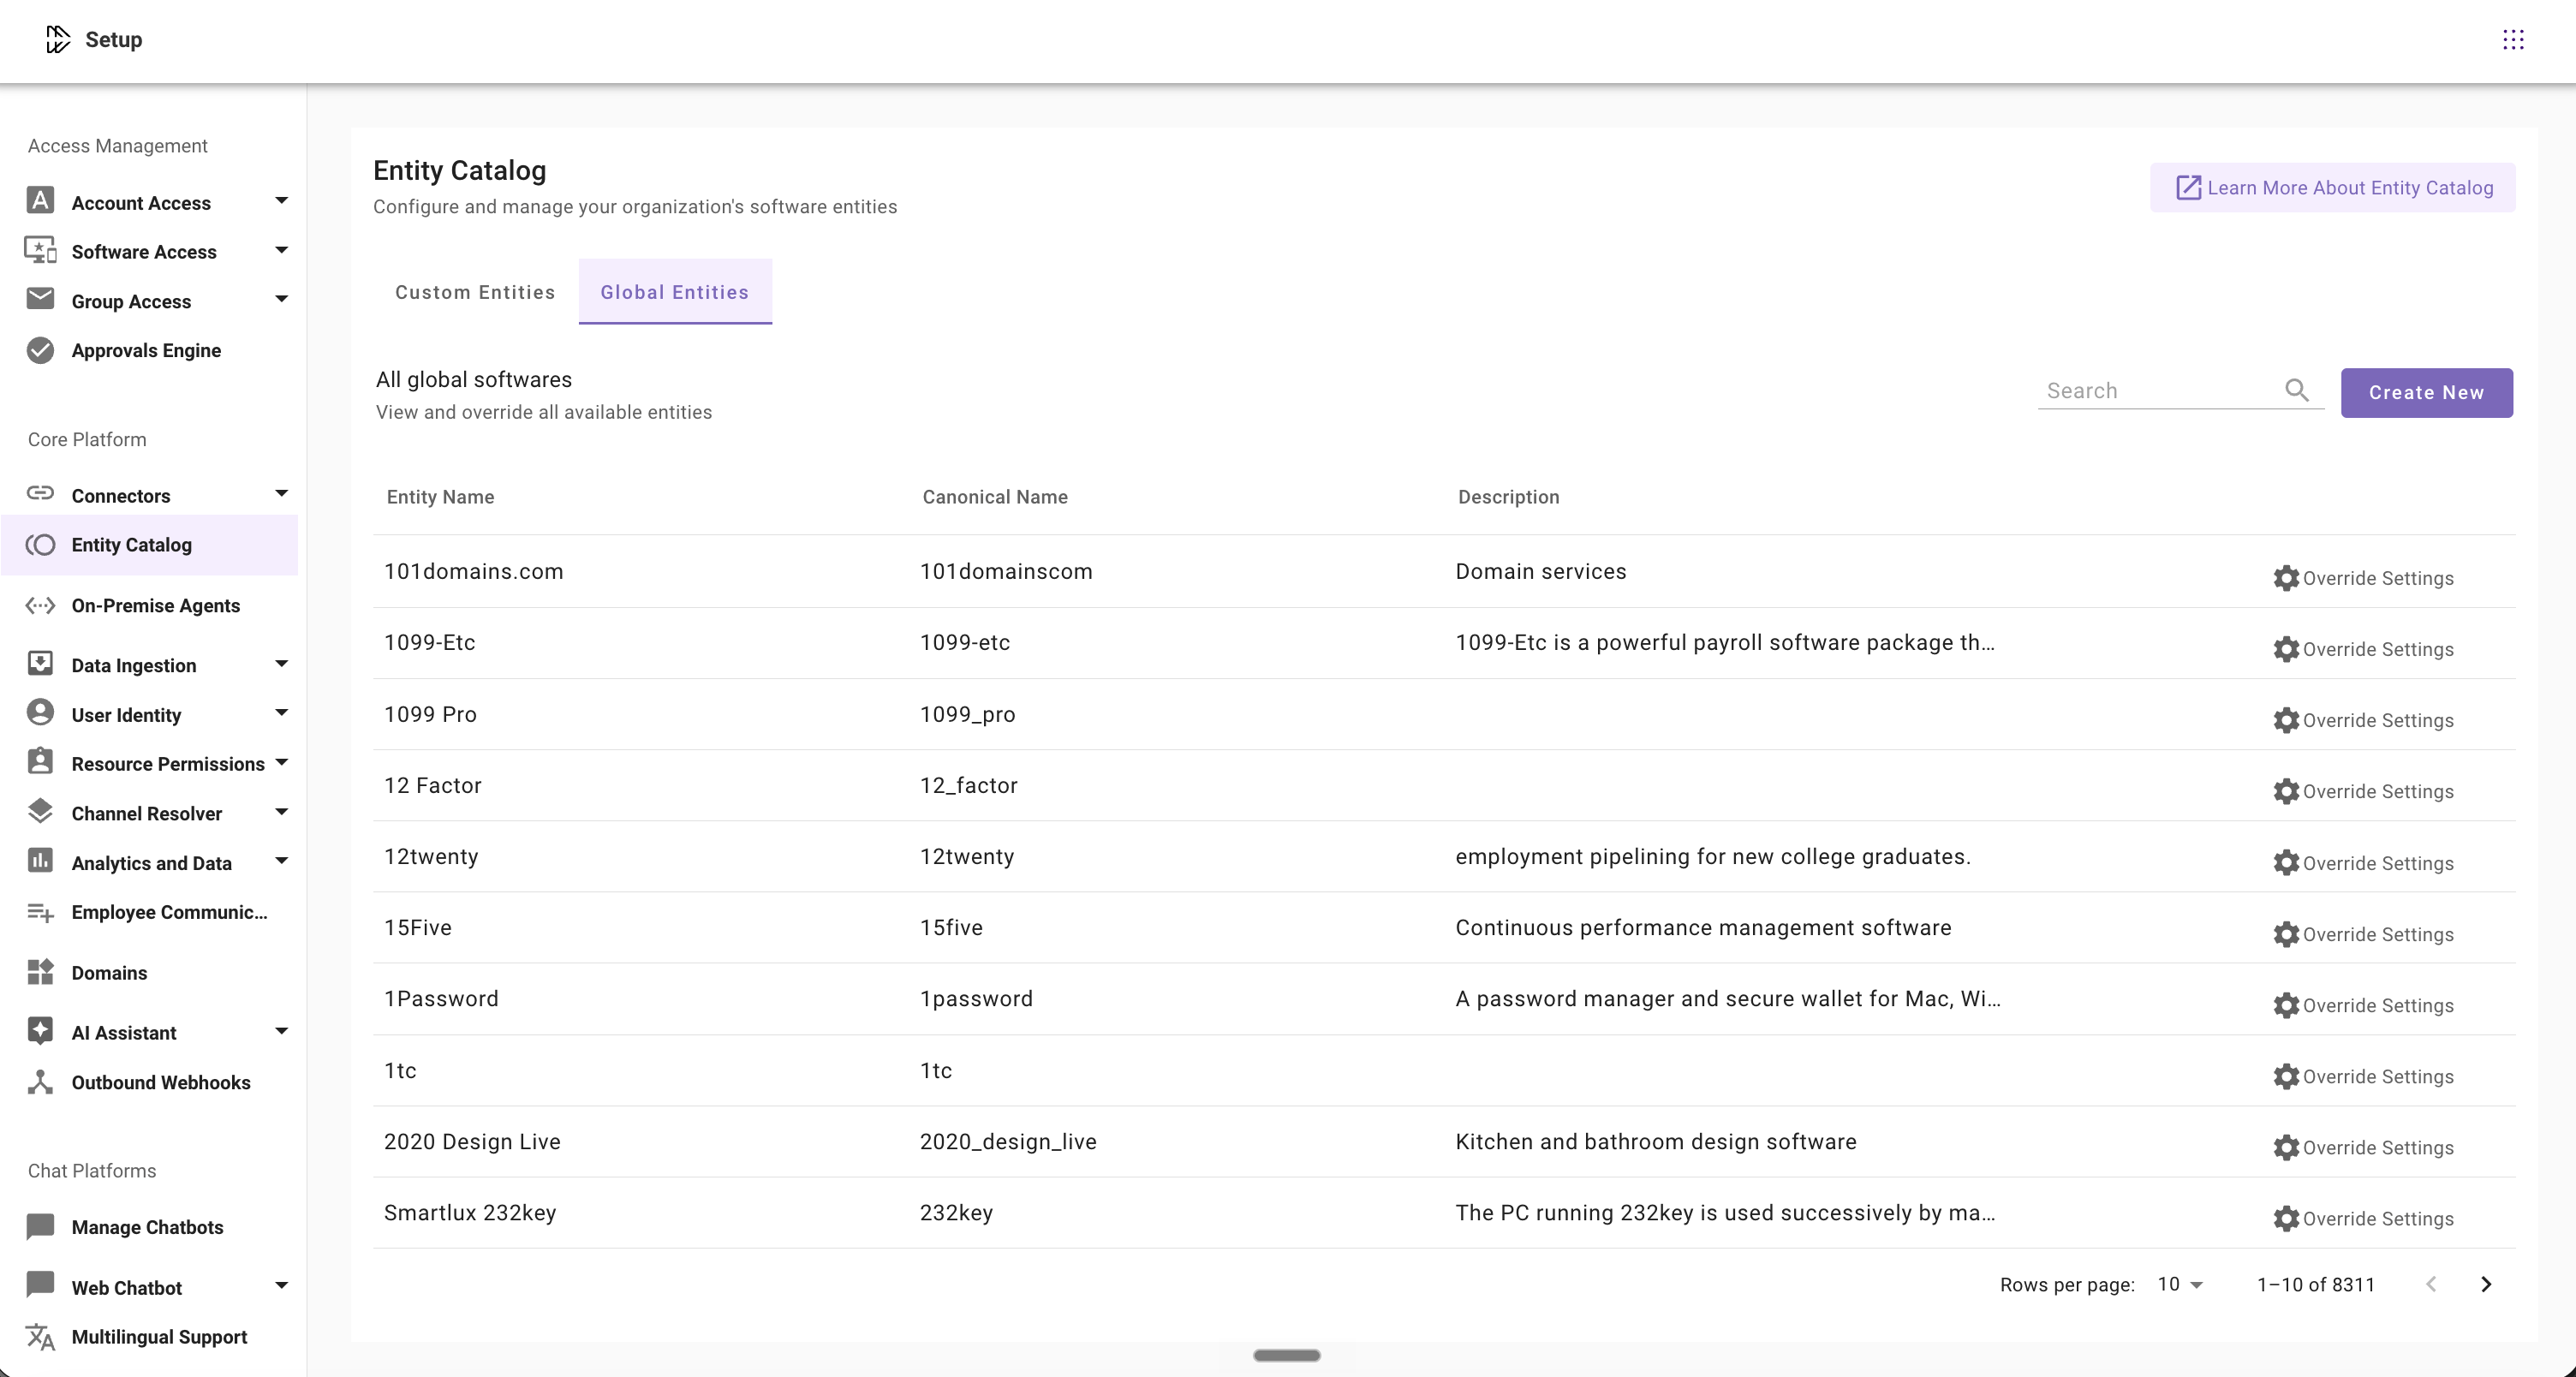Go to the next page of entities
The width and height of the screenshot is (2576, 1377).
point(2486,1284)
